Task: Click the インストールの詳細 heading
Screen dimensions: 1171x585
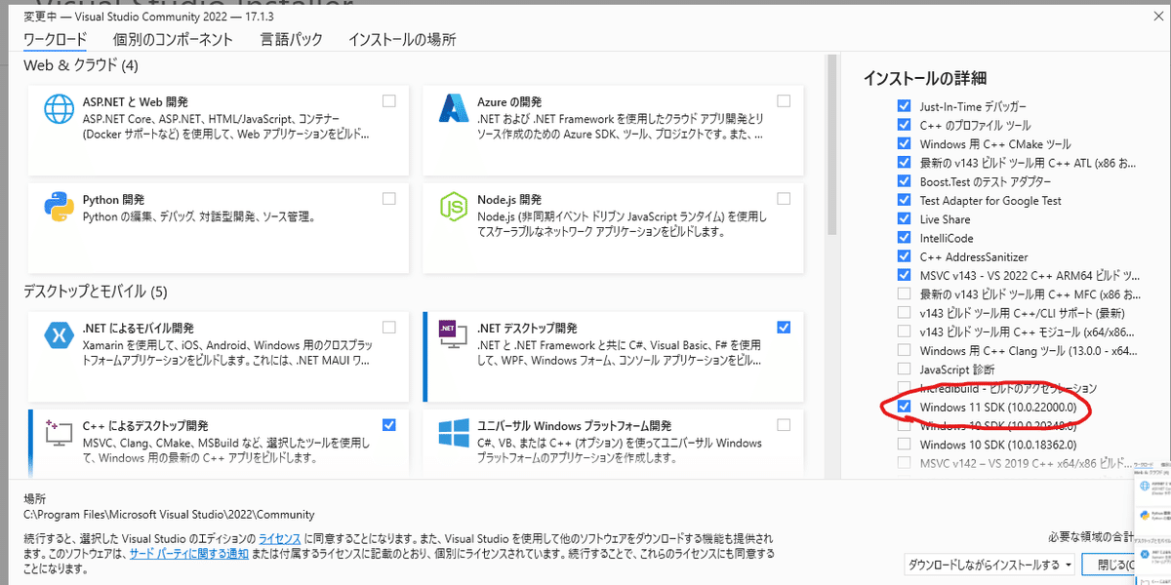Action: tap(925, 77)
